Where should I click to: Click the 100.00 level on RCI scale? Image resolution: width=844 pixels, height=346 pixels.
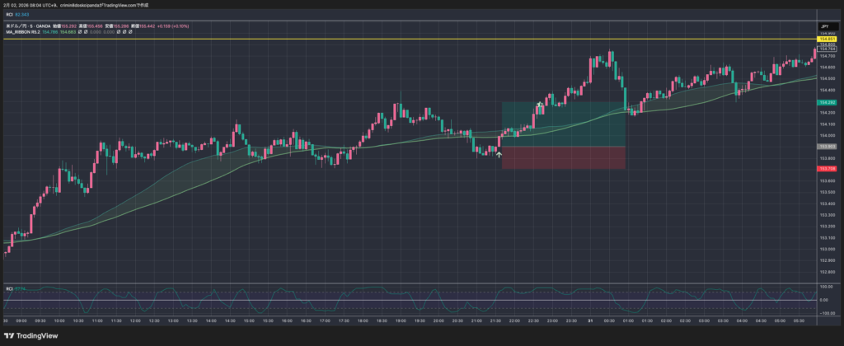823,287
